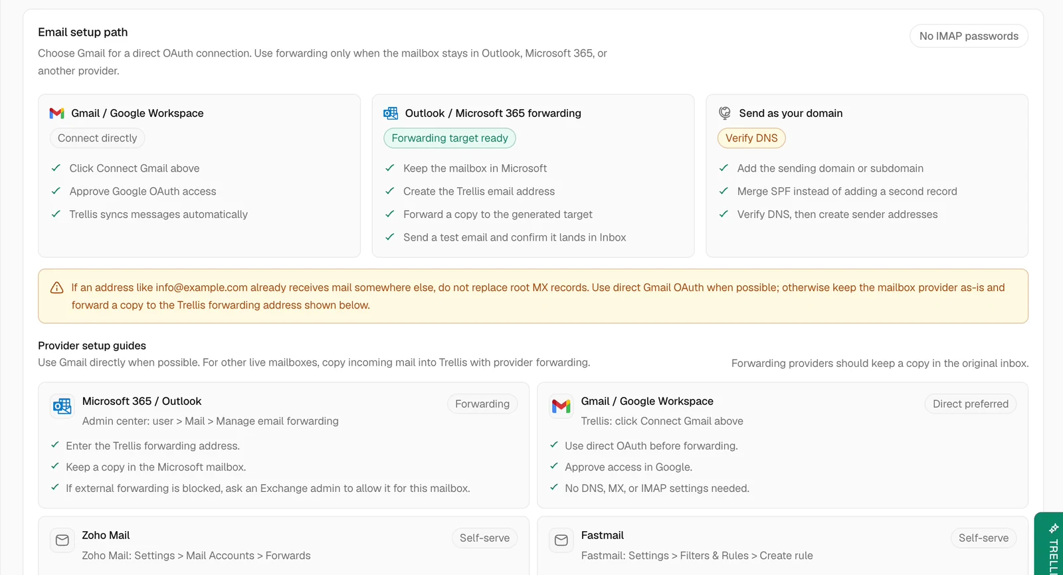Screen dimensions: 1063x575
Task: Click Trellis: click Connect Gmail above subtitle
Action: point(662,421)
